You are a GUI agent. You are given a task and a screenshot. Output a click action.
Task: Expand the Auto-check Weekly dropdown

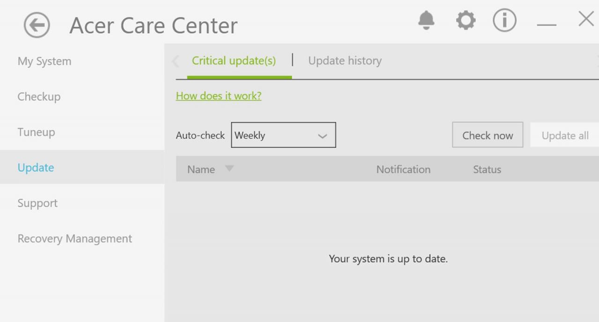coord(284,135)
